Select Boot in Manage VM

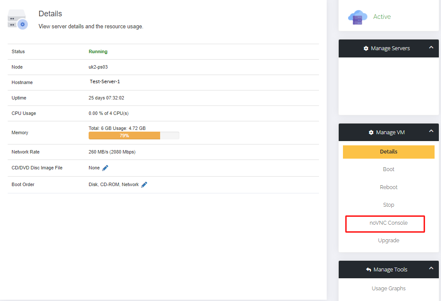pyautogui.click(x=388, y=169)
